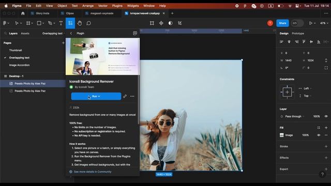This screenshot has width=331, height=186.
Task: Align horizontal centers
Action: tap(289, 42)
